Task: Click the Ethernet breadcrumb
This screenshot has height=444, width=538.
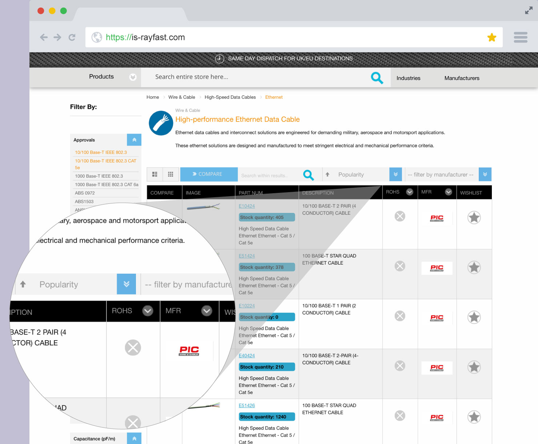Action: (x=274, y=97)
